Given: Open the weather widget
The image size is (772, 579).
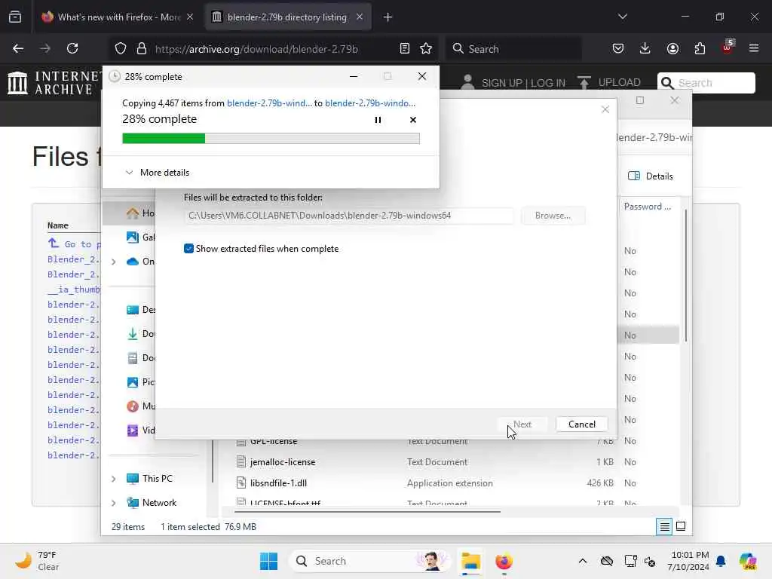Looking at the screenshot, I should pos(37,561).
